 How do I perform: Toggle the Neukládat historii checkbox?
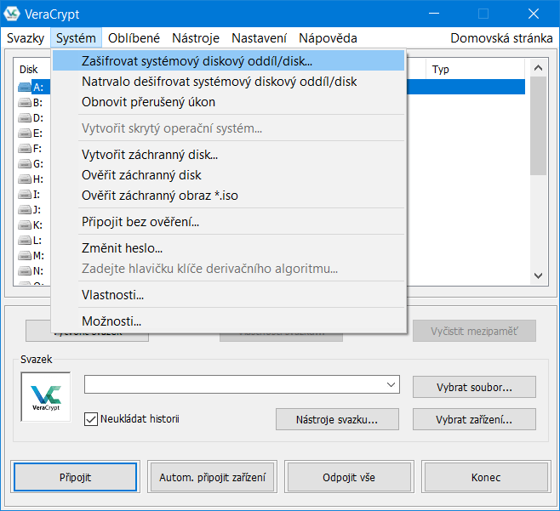(91, 419)
